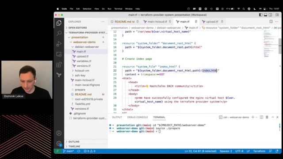Screen dimensions: 283x159
Task: Maximize the panel with chevron-up icon
Action: point(273,117)
